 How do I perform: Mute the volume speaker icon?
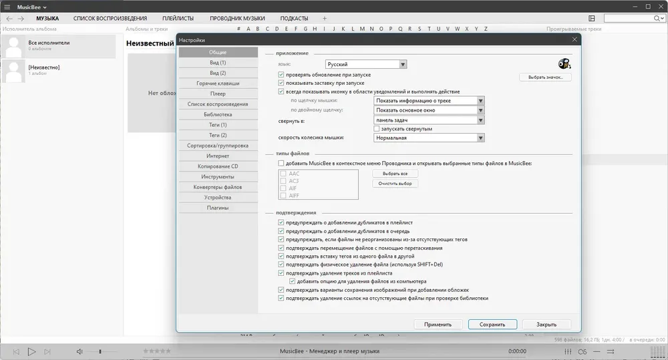(79, 351)
